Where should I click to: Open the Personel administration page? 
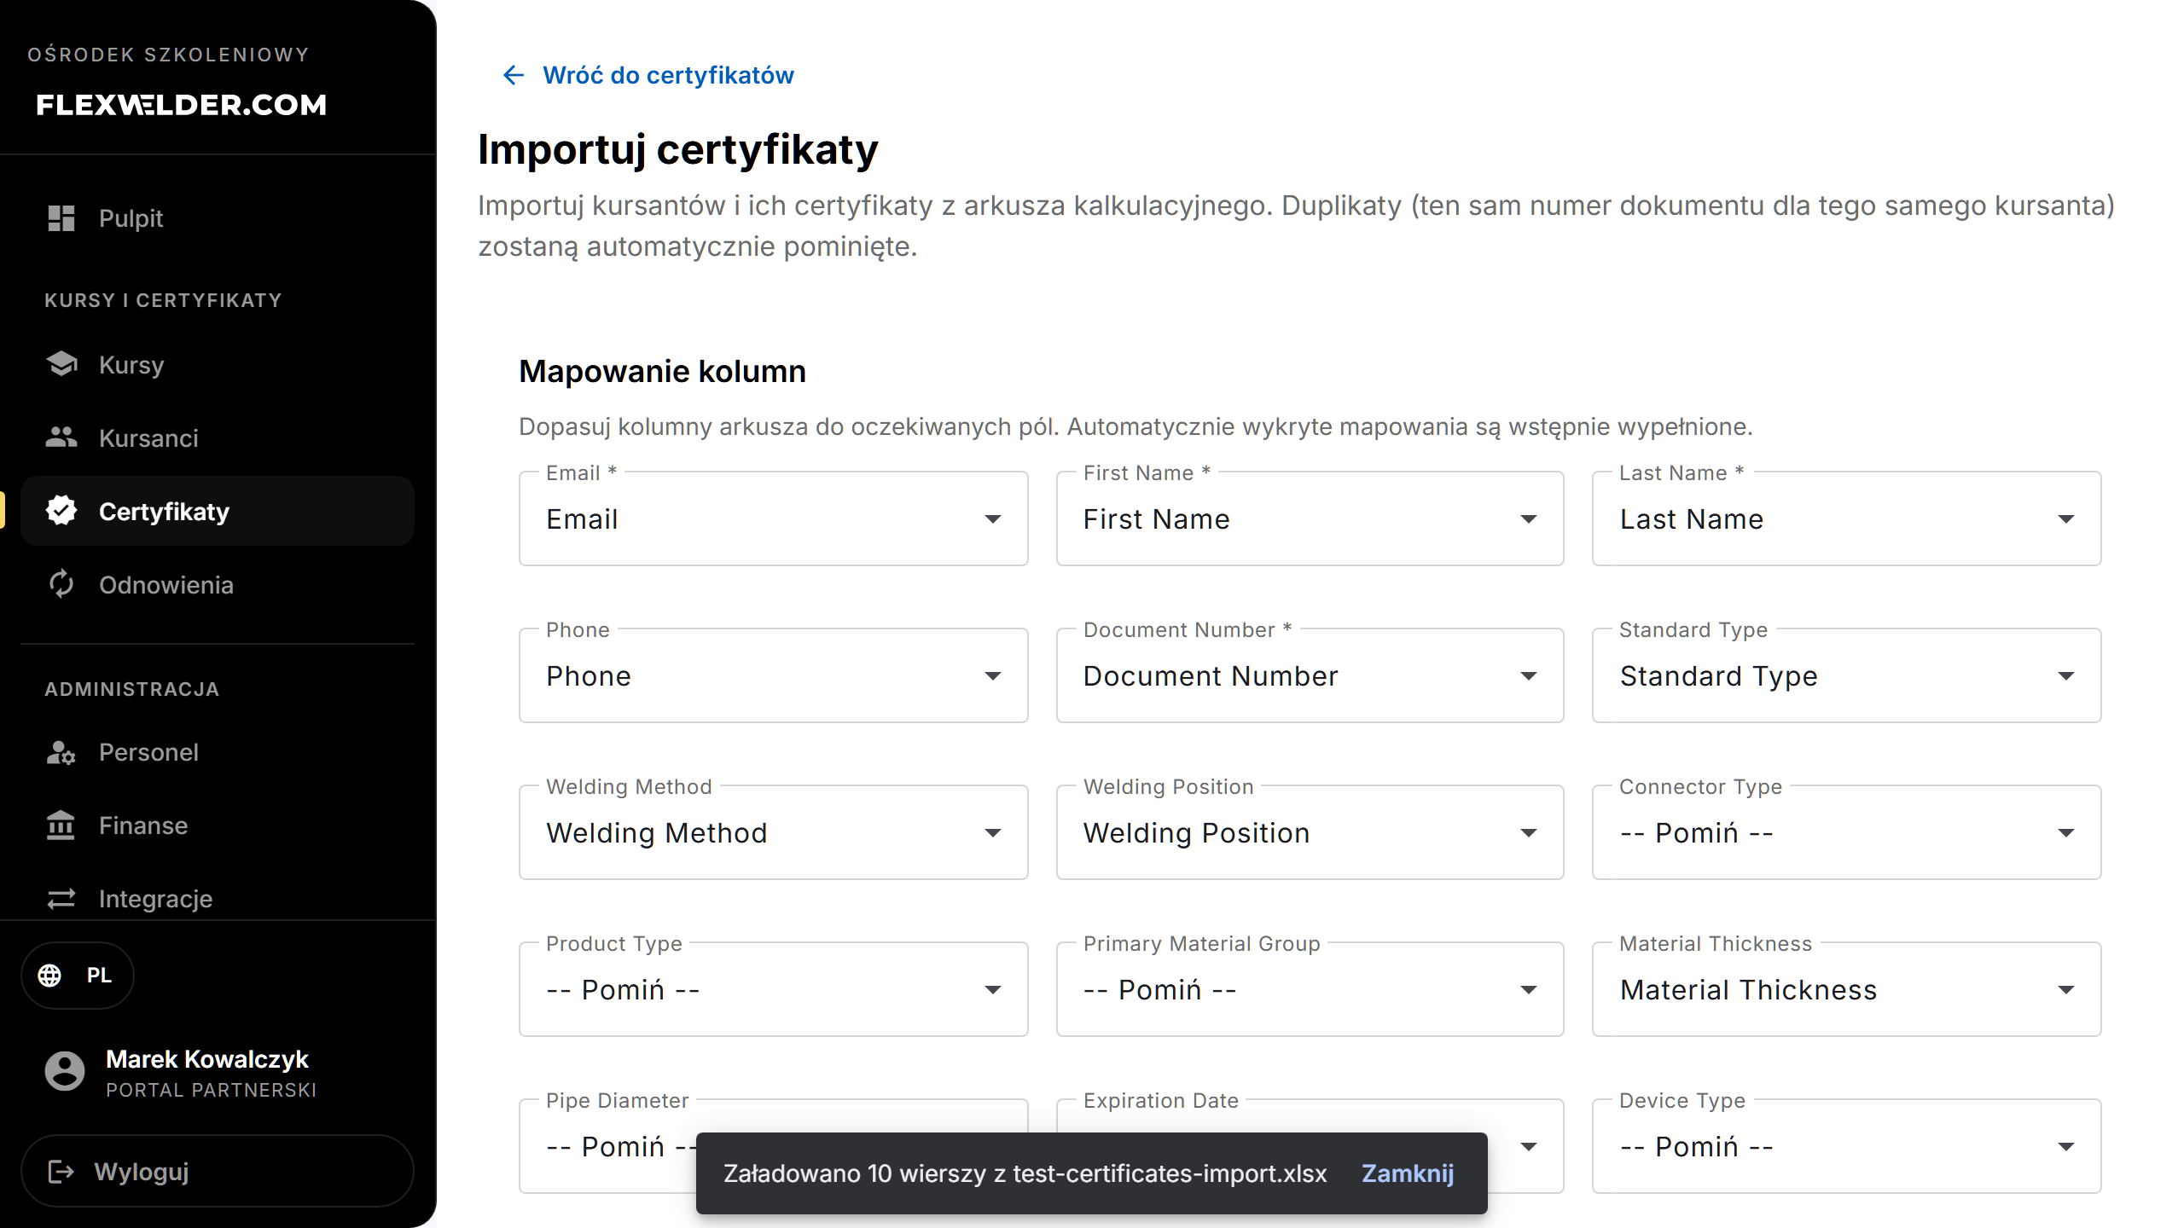point(218,752)
